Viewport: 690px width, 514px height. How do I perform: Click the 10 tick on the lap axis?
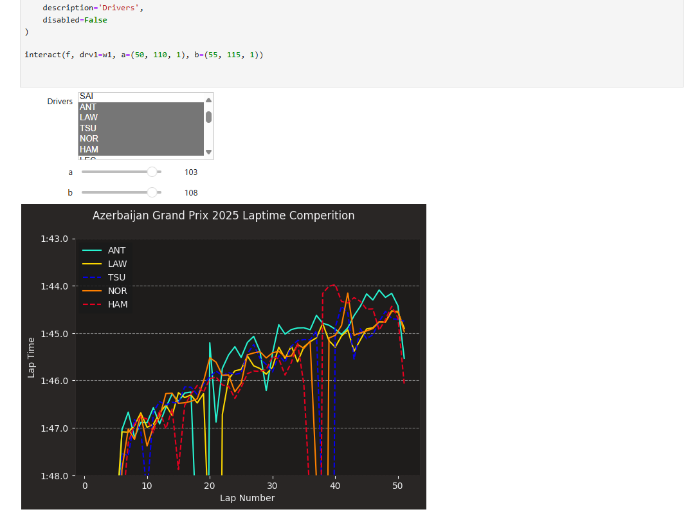pos(147,486)
